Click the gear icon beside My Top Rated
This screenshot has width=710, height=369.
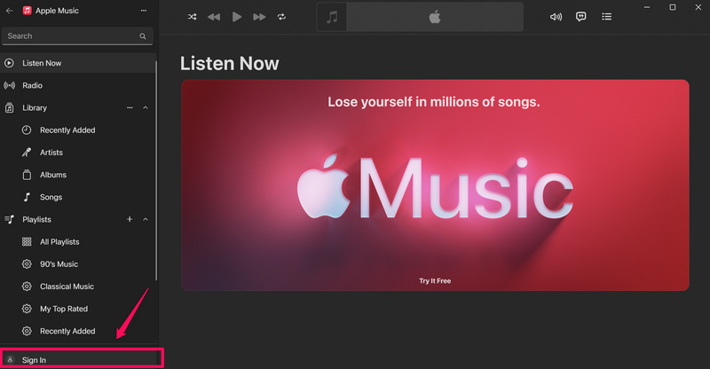point(27,309)
